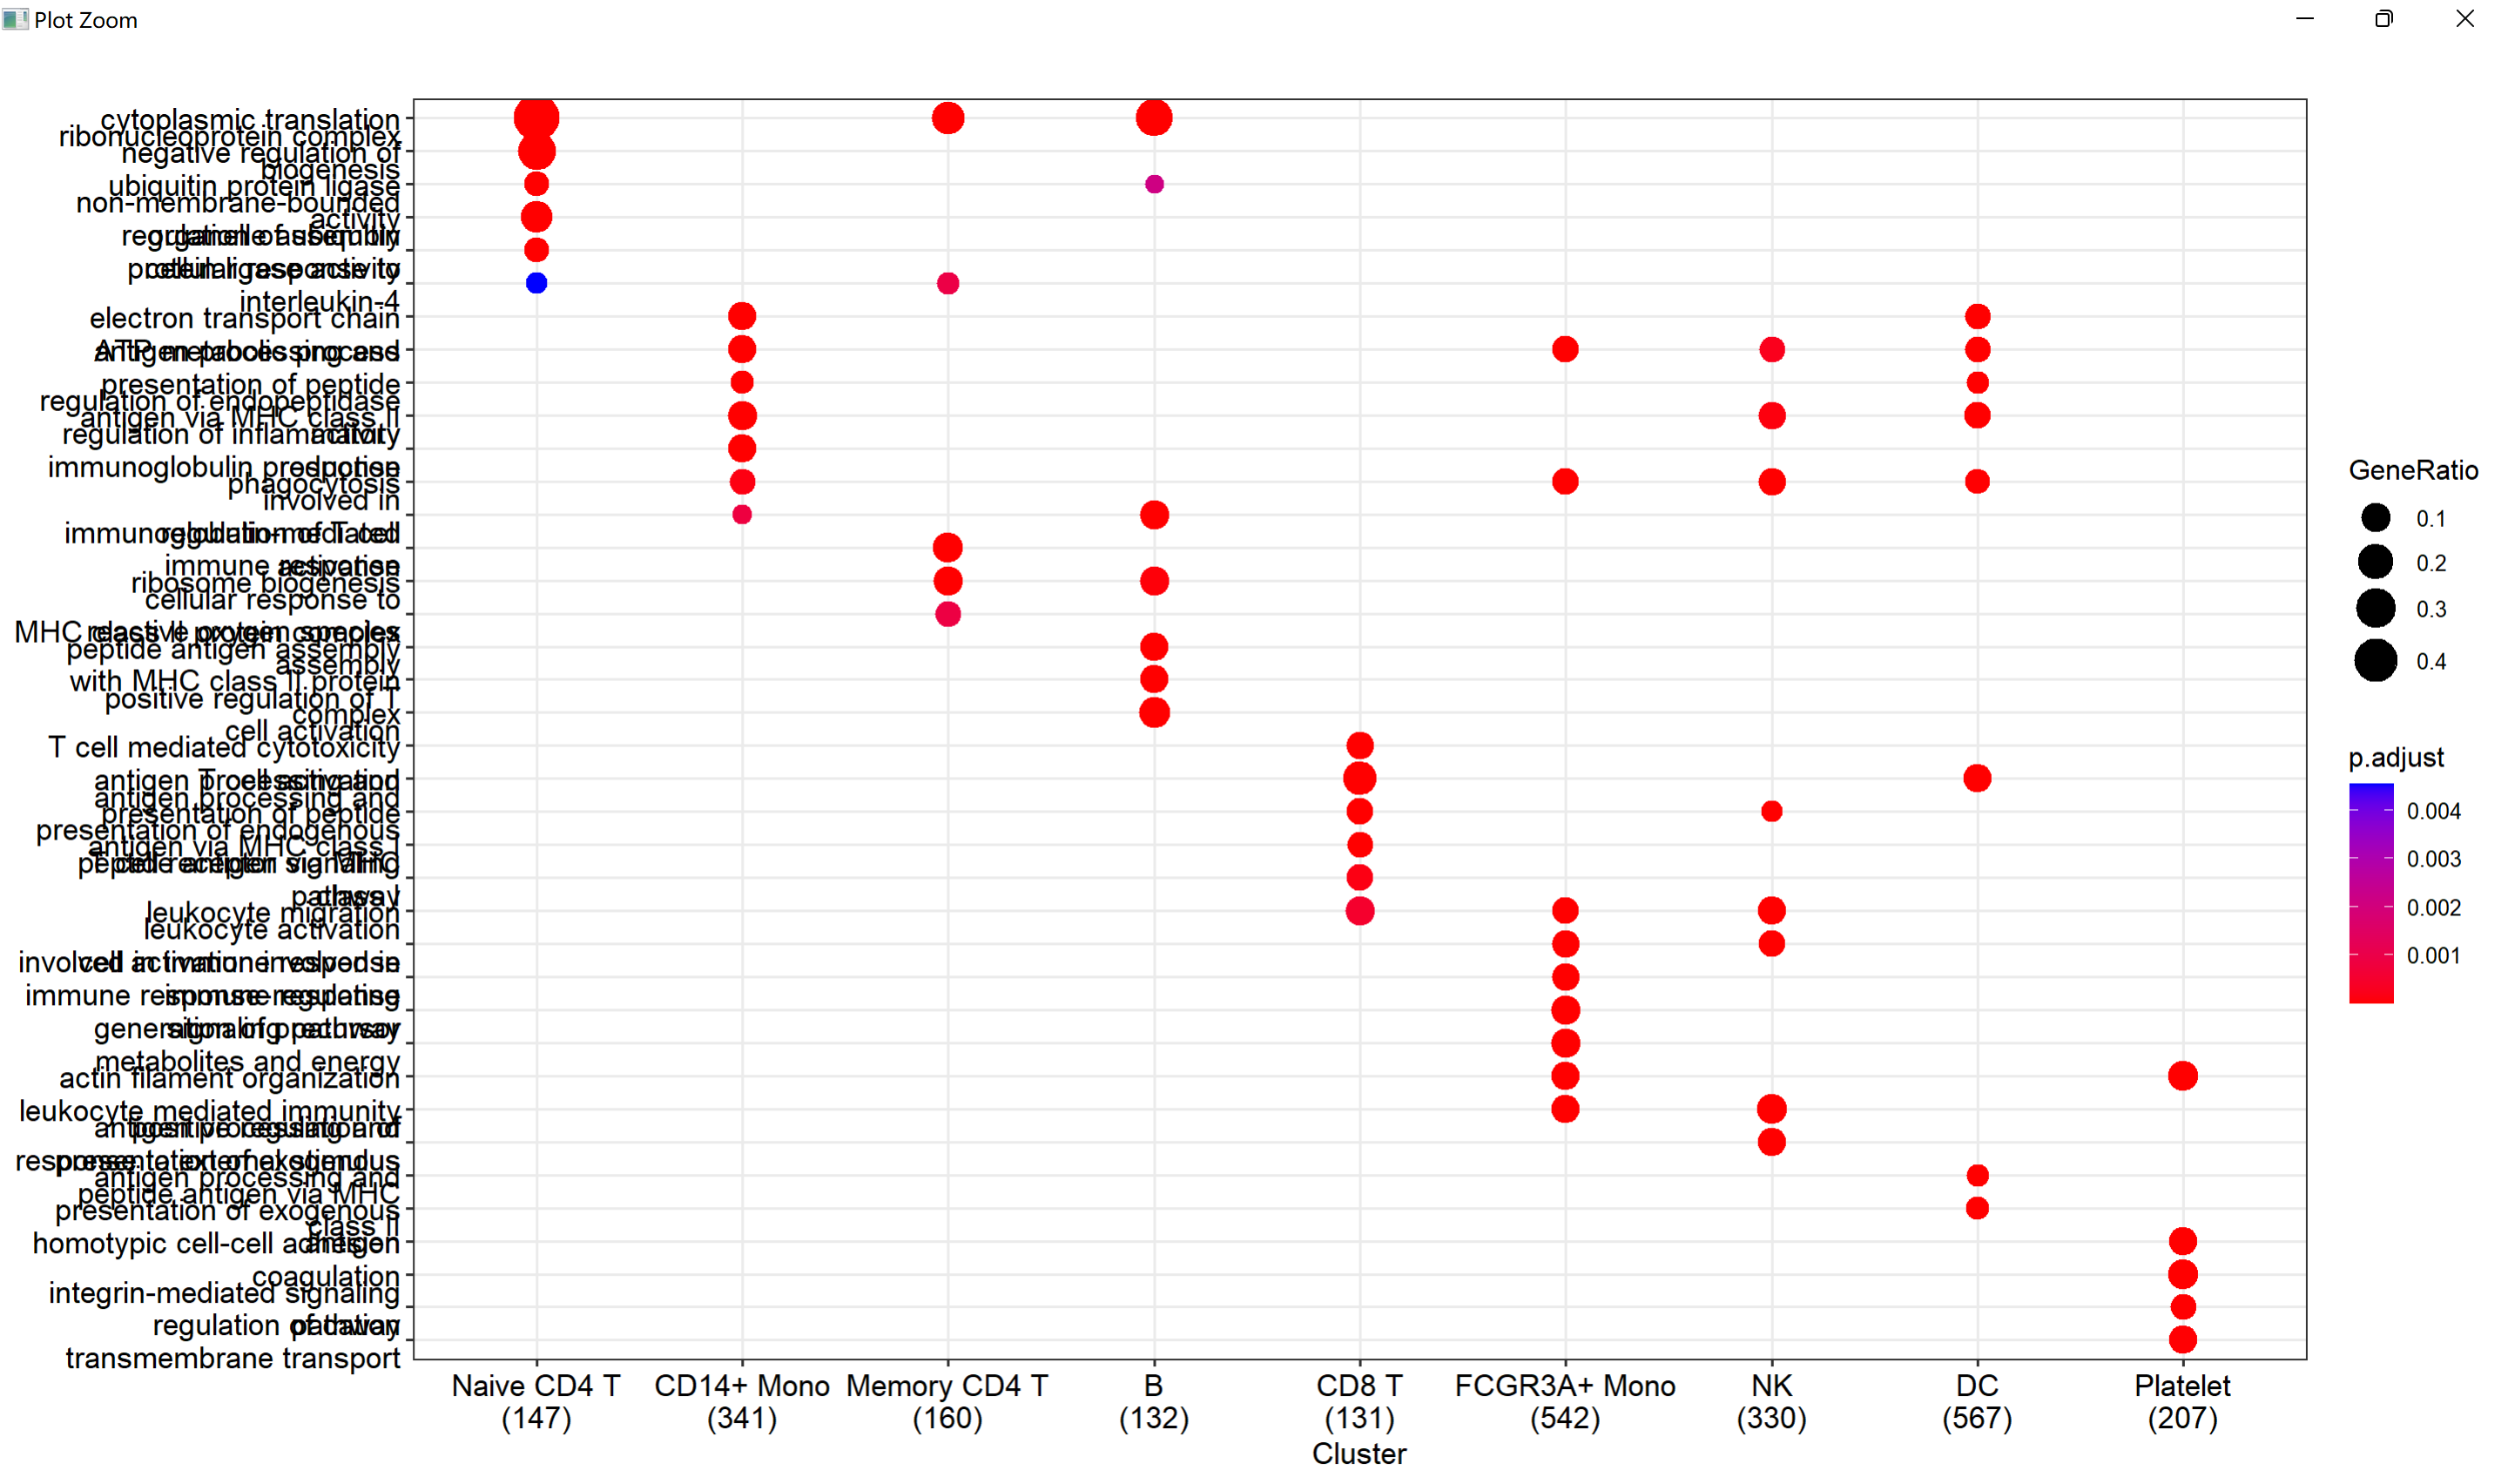Click the 'CD8 T (131)' axis label

1359,1402
